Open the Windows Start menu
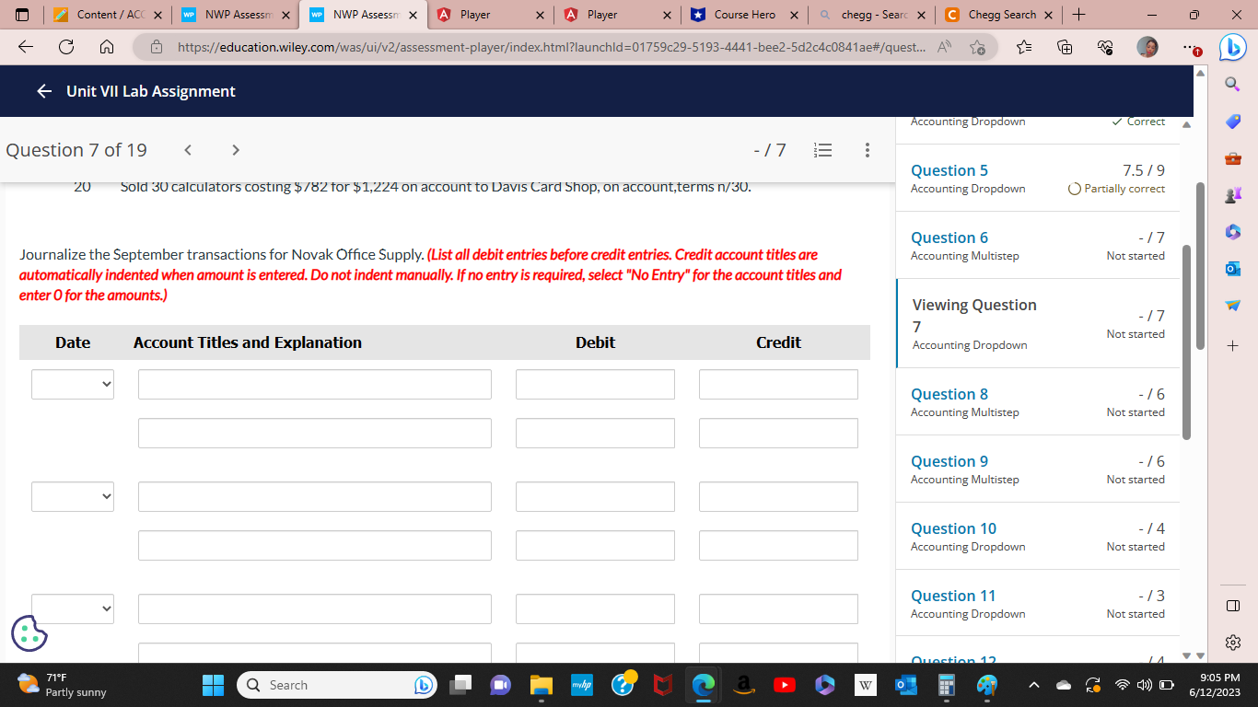1258x707 pixels. click(213, 685)
